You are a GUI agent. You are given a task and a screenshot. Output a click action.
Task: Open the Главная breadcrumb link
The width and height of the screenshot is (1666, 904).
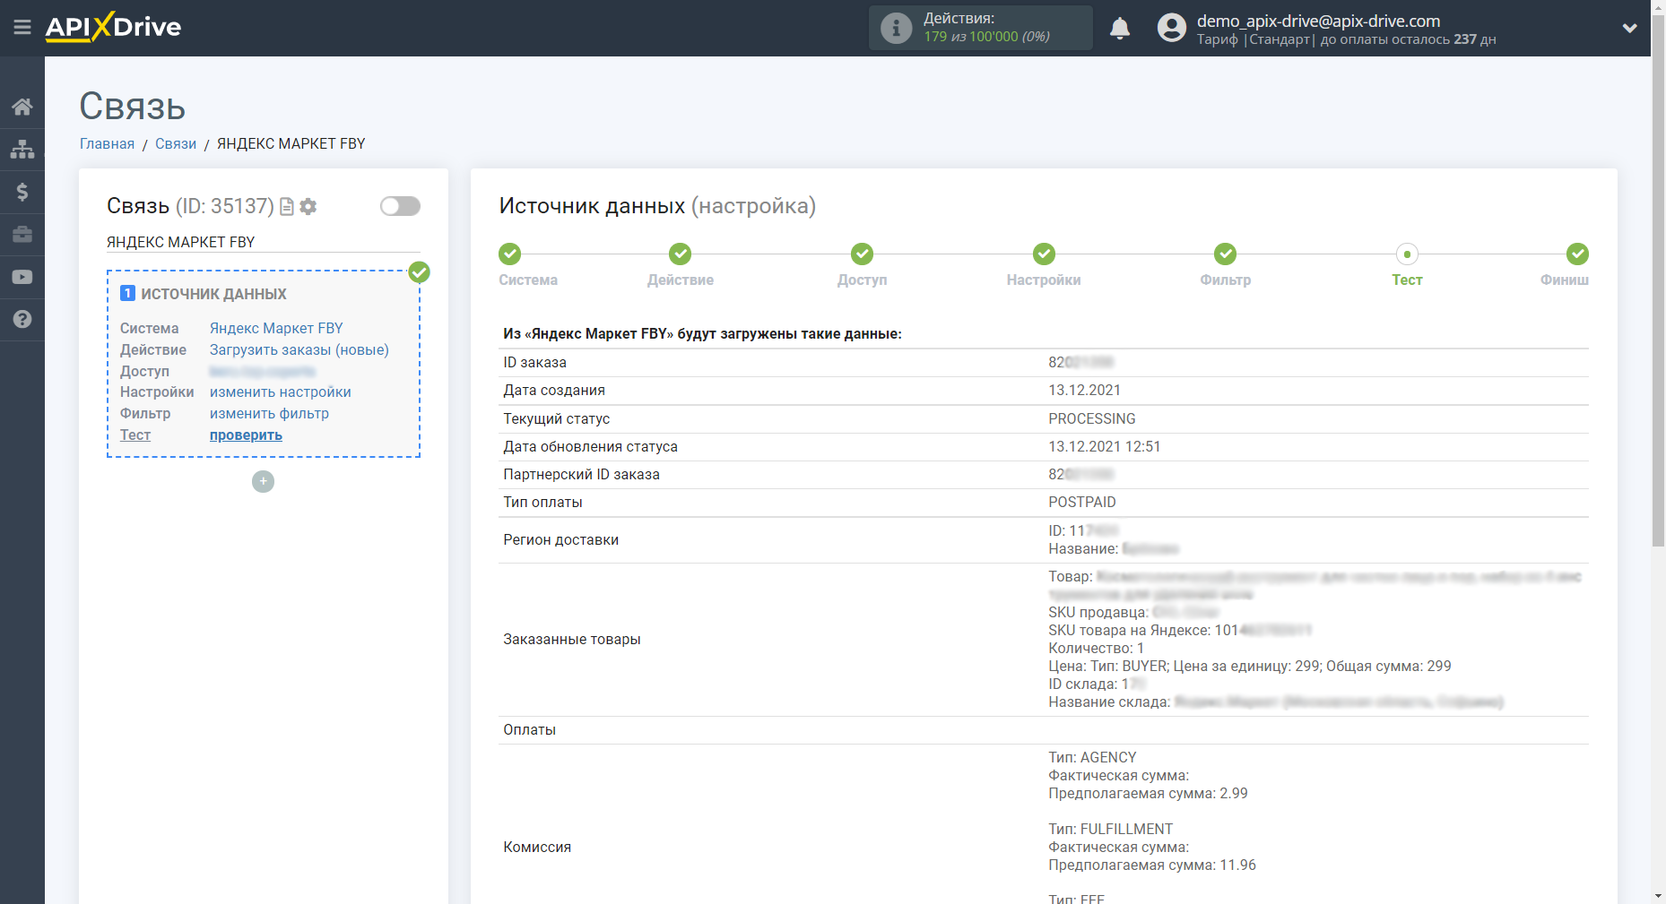click(x=107, y=143)
